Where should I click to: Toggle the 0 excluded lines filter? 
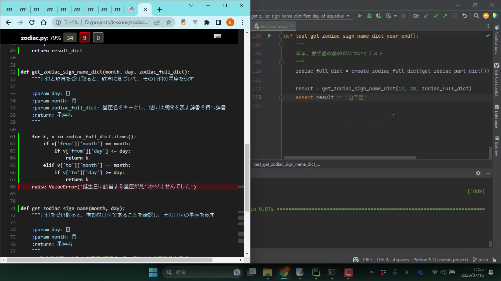[x=98, y=38]
